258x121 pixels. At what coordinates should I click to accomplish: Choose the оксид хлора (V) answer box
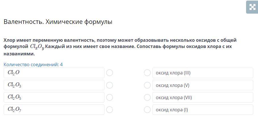coord(202,85)
